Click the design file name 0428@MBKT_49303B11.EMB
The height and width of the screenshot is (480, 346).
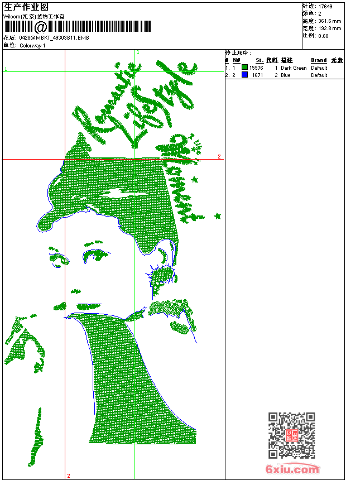point(54,37)
